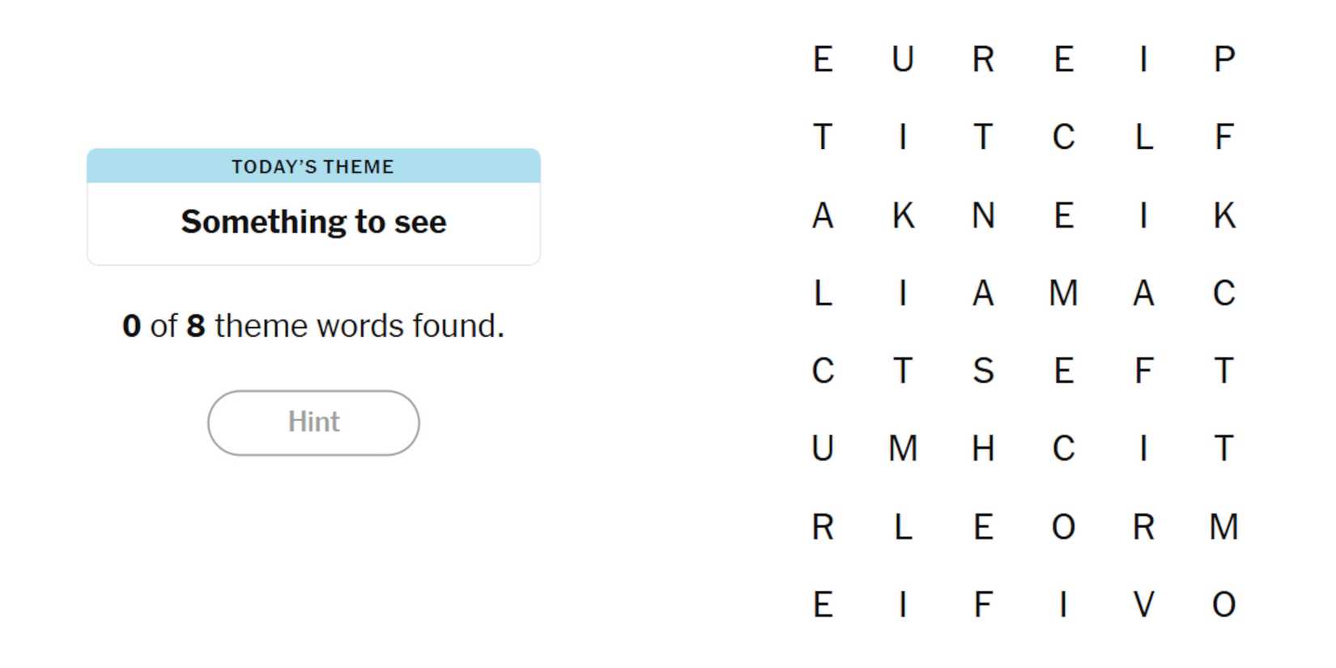This screenshot has height=668, width=1336.
Task: Select the letter L directly below A
Action: (x=823, y=293)
